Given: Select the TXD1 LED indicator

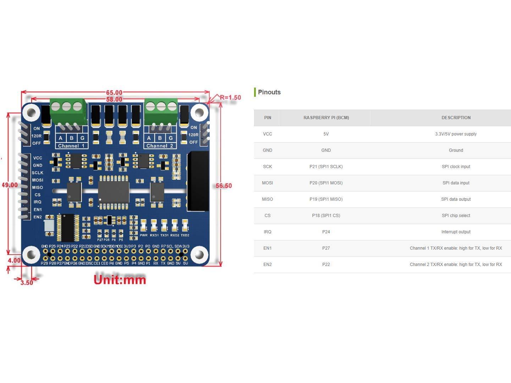Looking at the screenshot, I should [x=164, y=225].
